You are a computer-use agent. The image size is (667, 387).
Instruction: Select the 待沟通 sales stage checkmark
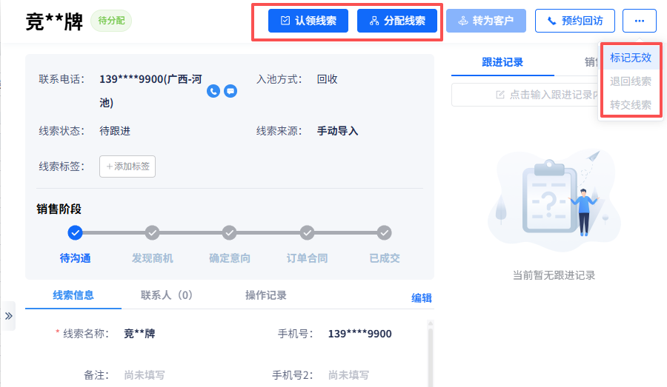coord(75,233)
